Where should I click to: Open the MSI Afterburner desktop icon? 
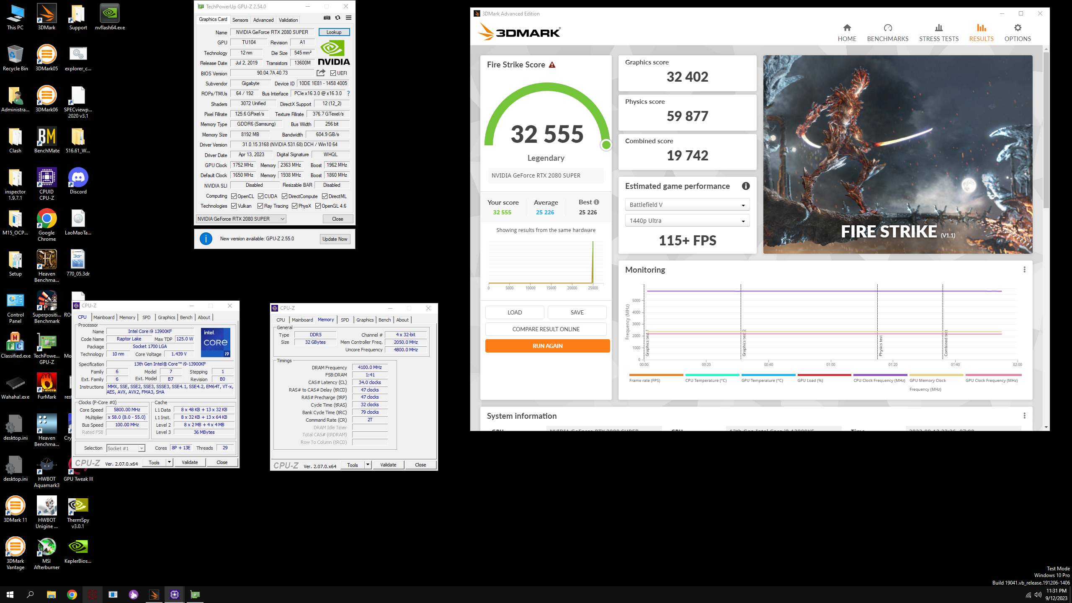coord(46,553)
